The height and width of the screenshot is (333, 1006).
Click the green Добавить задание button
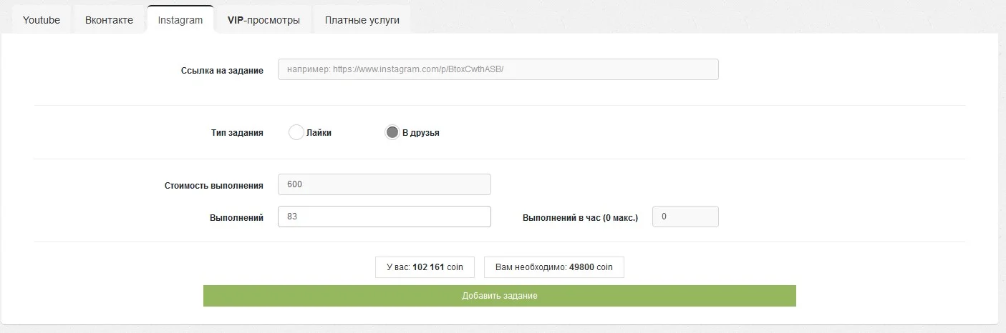tap(500, 296)
